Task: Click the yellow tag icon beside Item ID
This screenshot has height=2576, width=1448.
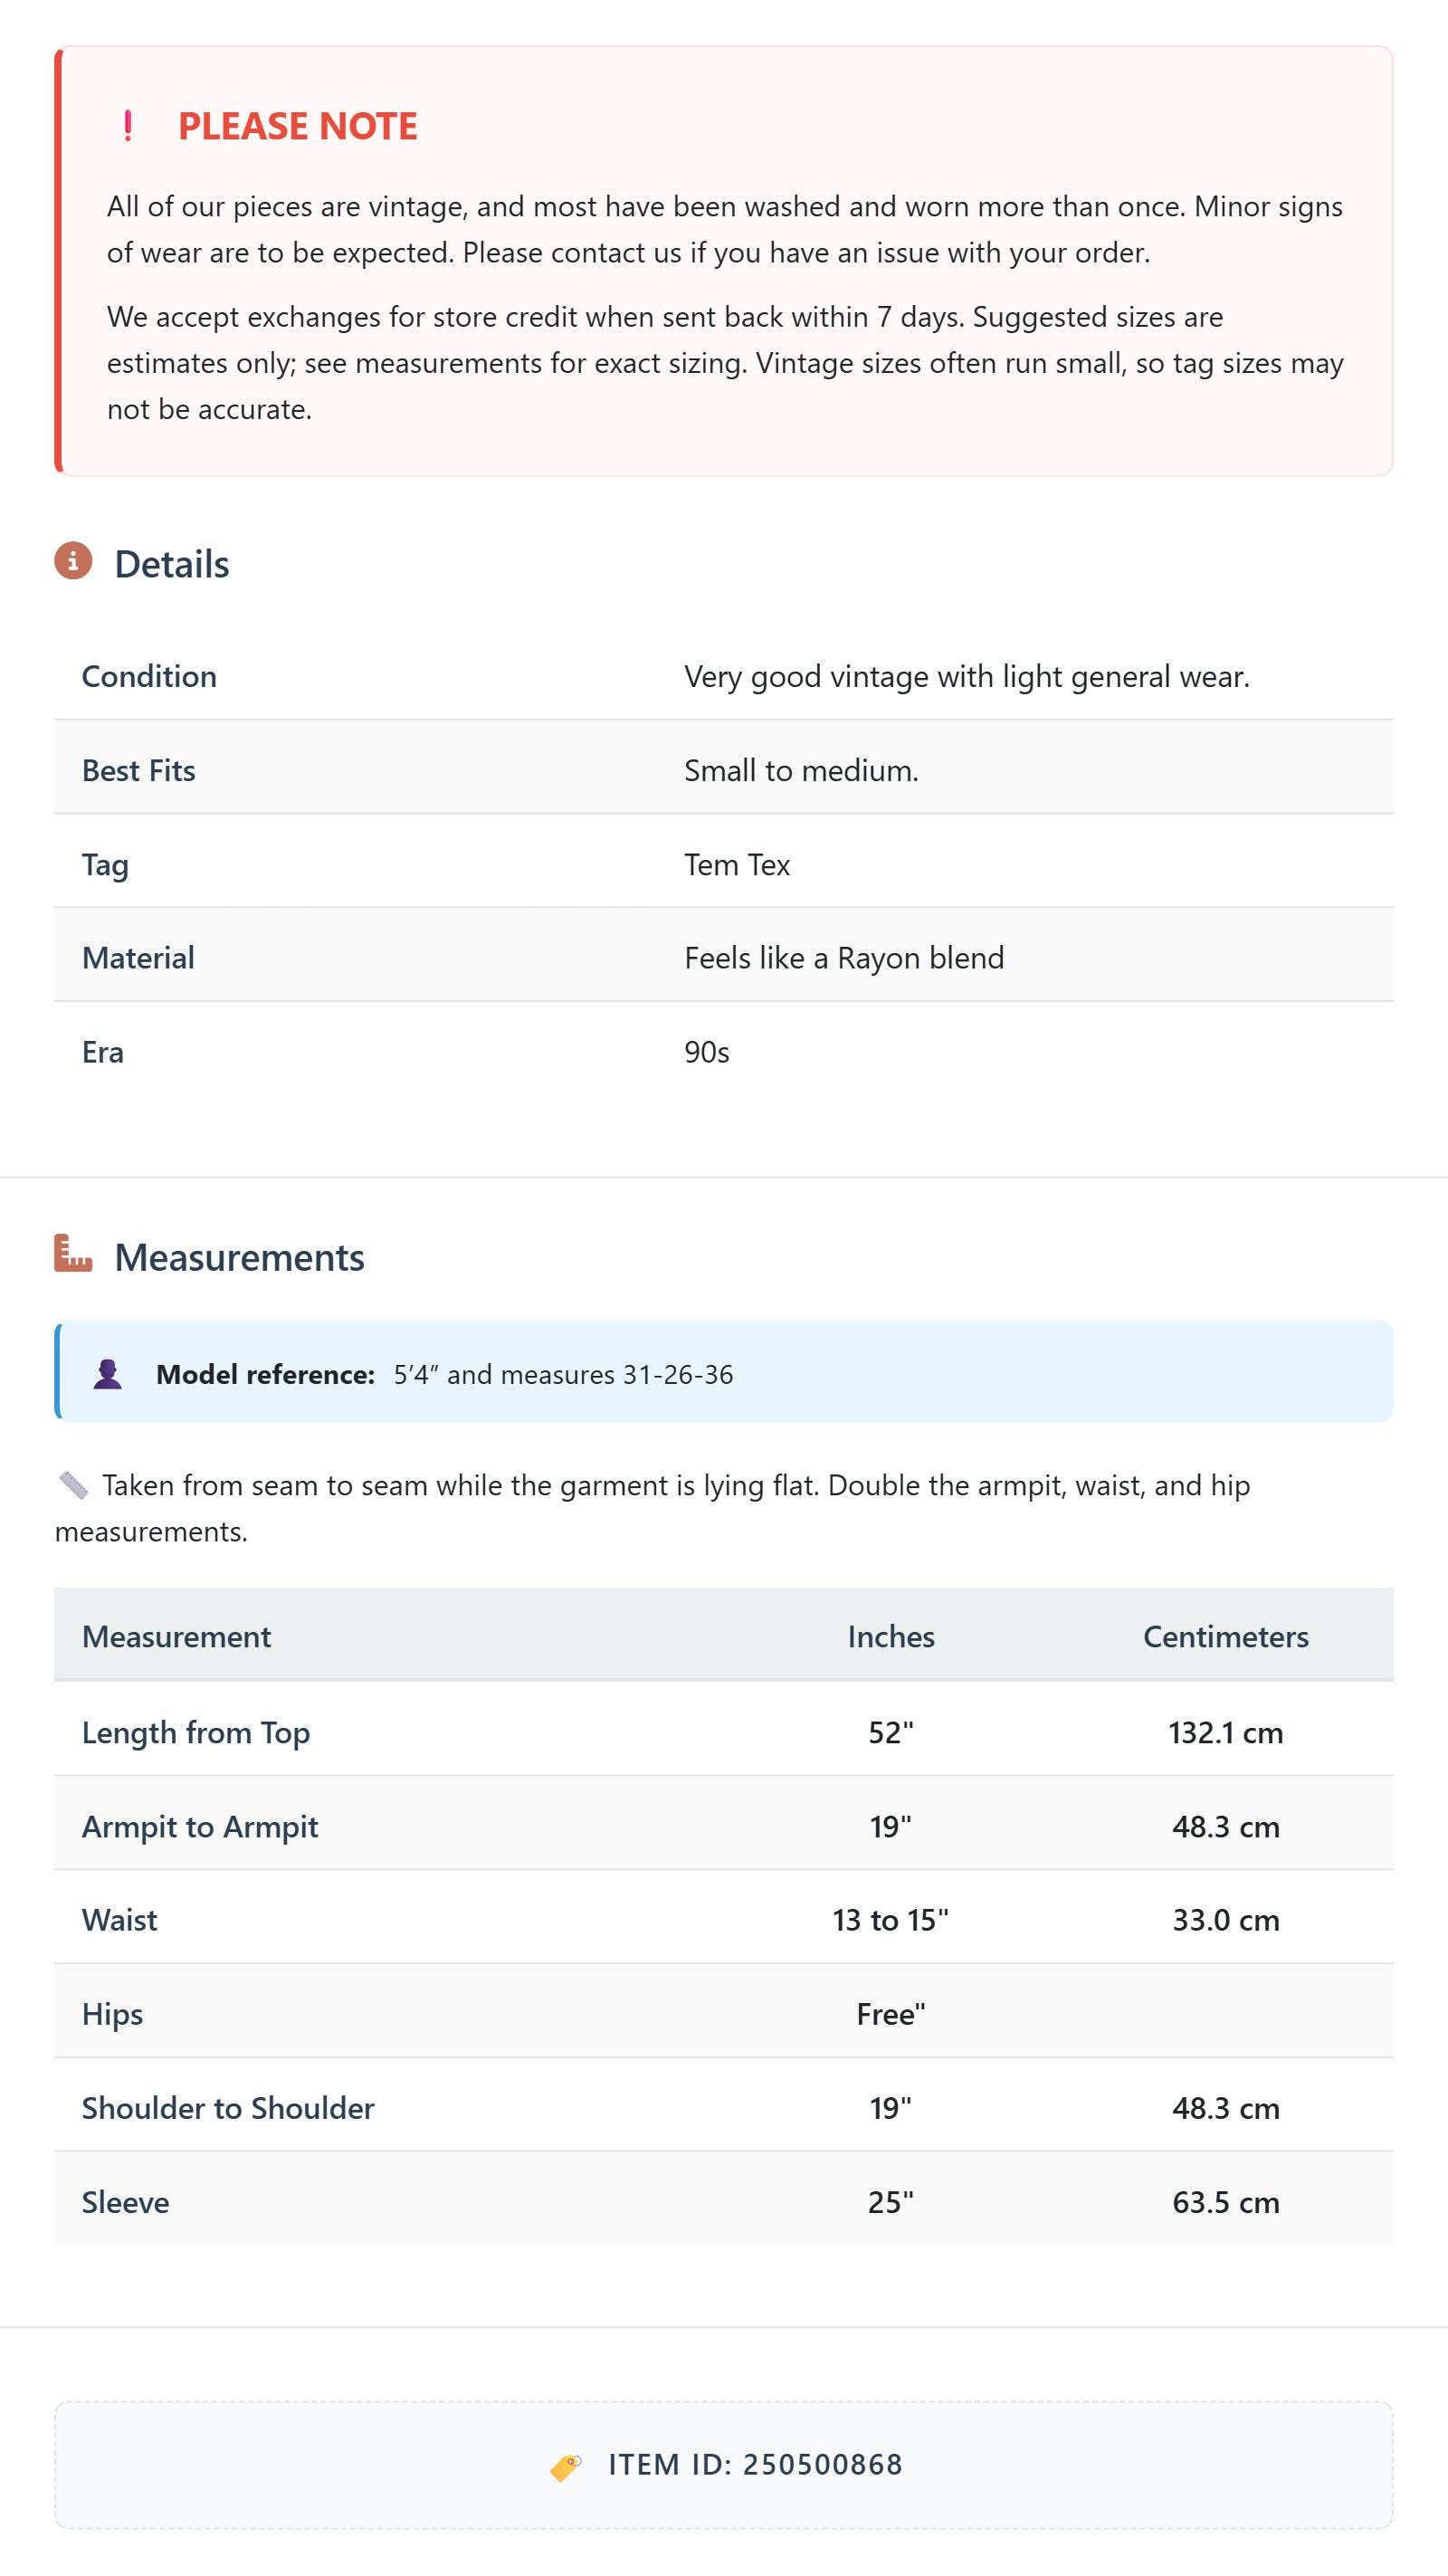Action: tap(566, 2467)
